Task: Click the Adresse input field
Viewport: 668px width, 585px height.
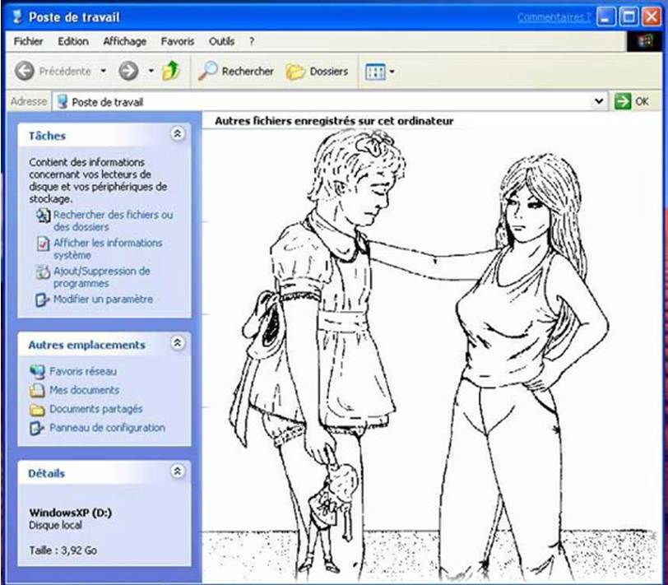Action: pos(329,102)
